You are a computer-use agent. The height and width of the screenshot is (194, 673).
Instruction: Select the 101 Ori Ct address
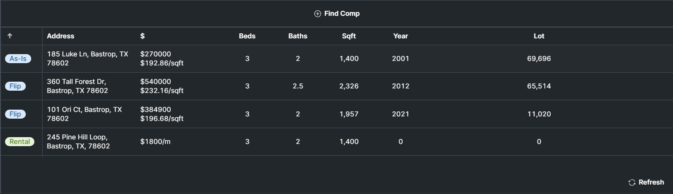coord(84,114)
